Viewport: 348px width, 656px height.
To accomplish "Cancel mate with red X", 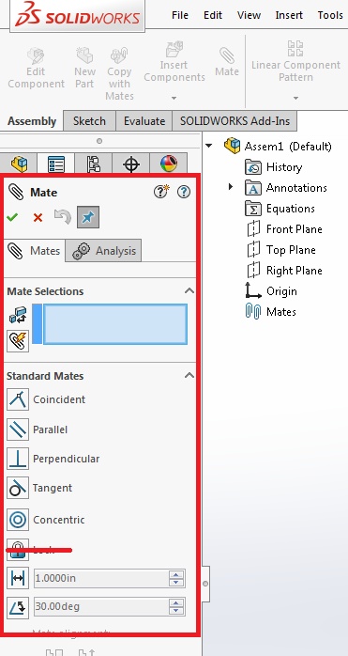I will 38,217.
